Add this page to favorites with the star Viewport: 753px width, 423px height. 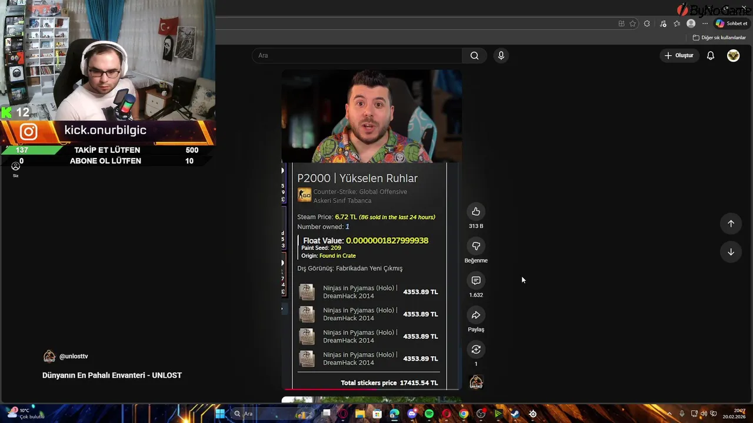pyautogui.click(x=632, y=23)
